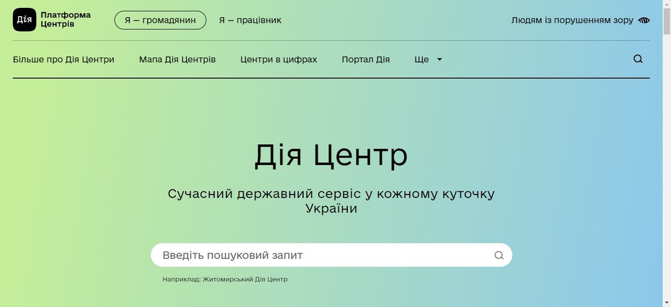Click the Дія logo icon
The width and height of the screenshot is (671, 307).
point(24,20)
